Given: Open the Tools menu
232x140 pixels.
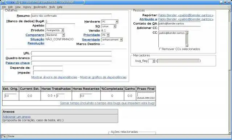Looking at the screenshot, I should [x=52, y=7].
